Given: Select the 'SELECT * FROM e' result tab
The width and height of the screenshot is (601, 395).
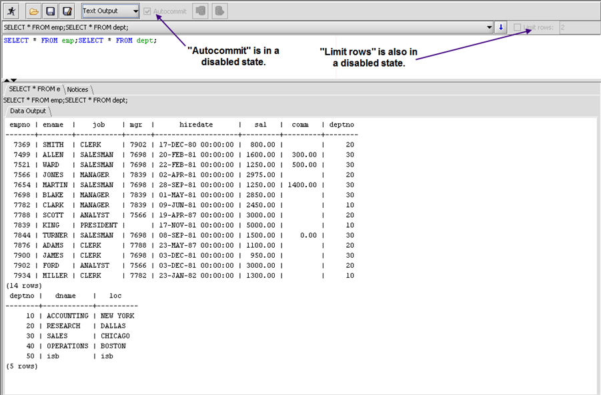Looking at the screenshot, I should (34, 89).
